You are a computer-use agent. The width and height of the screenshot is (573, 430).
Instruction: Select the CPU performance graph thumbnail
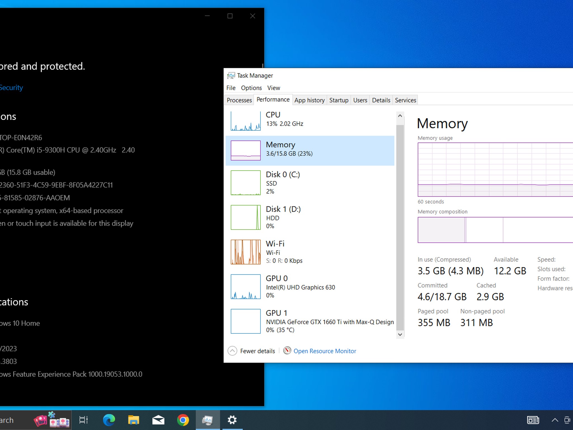245,121
